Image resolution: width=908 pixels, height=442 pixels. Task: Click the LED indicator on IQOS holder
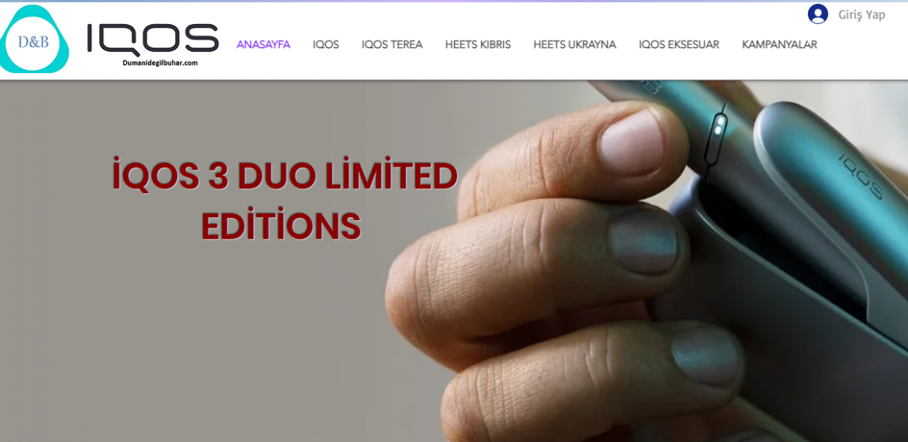point(719,126)
